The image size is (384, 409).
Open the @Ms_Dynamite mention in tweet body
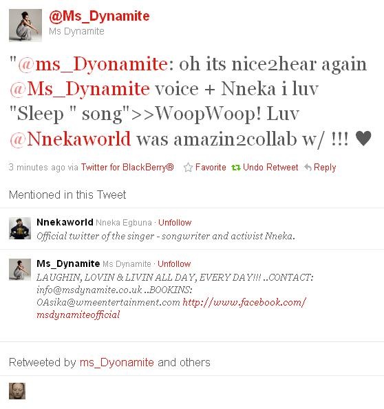pos(80,89)
